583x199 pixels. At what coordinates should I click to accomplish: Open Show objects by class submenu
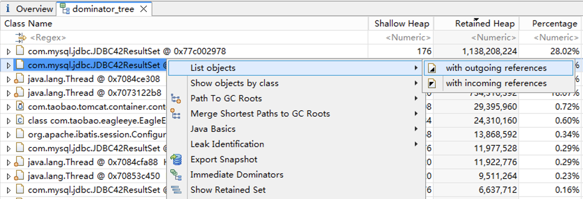234,83
